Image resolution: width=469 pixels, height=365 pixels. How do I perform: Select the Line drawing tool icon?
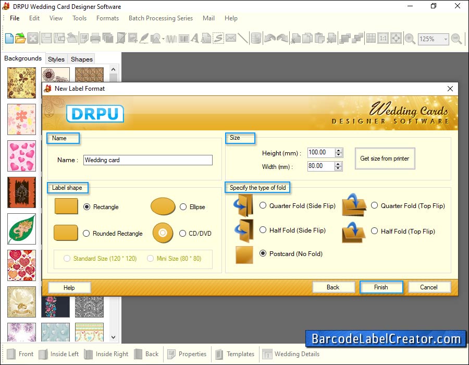[243, 38]
